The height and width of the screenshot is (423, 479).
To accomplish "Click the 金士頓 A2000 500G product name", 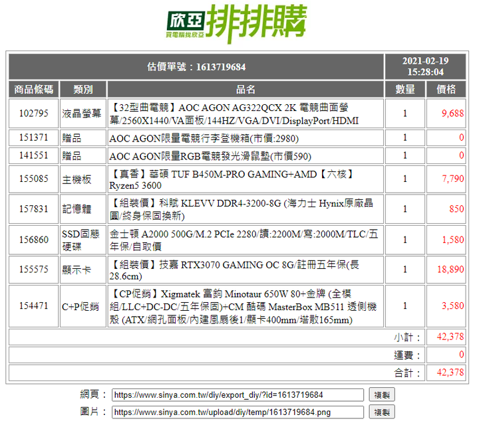I will coord(243,240).
